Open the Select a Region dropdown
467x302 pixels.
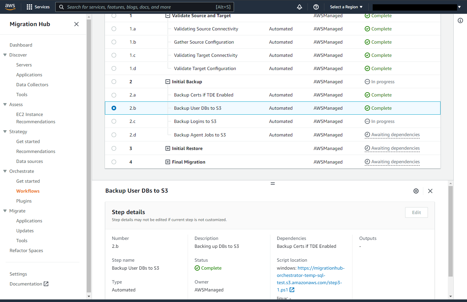346,7
